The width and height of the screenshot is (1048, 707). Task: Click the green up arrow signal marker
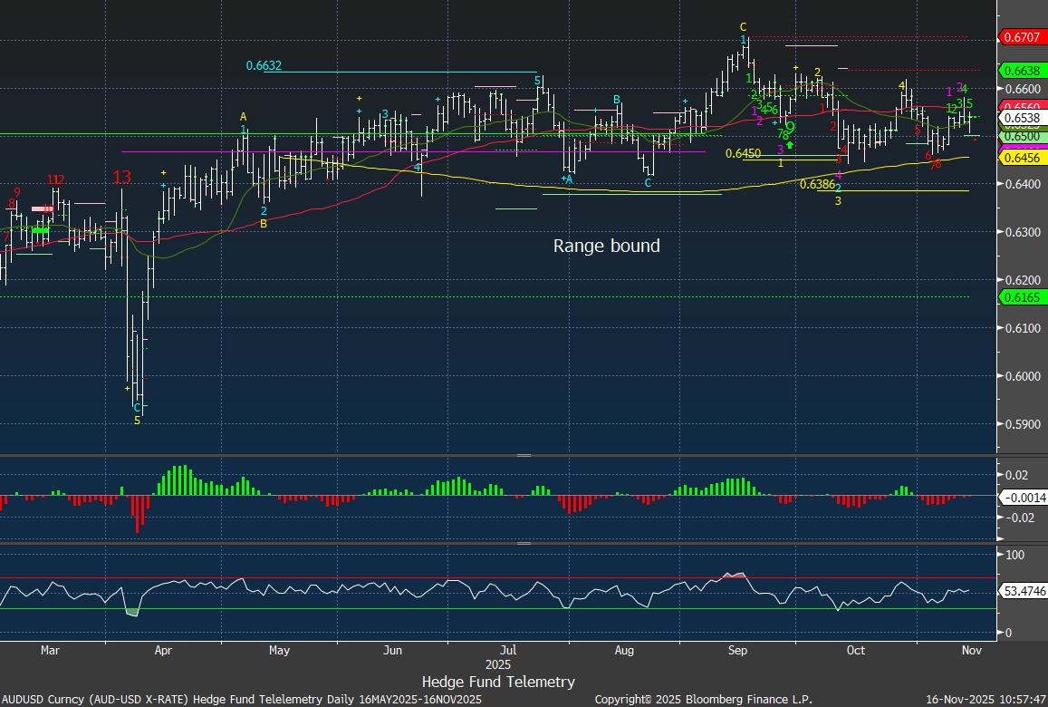click(790, 144)
